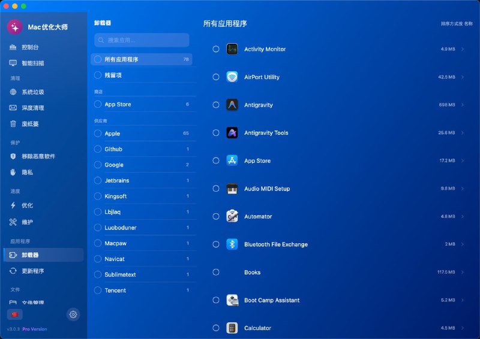Viewport: 480px width, 339px height.
Task: Filter apps by Apple vendor
Action: tap(142, 134)
